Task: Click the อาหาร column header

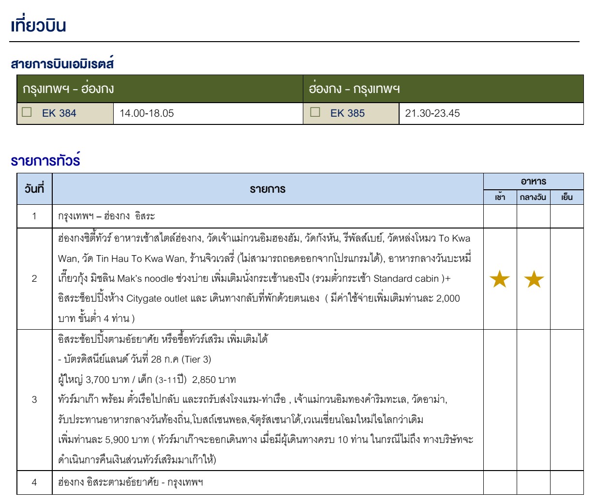Action: [534, 182]
